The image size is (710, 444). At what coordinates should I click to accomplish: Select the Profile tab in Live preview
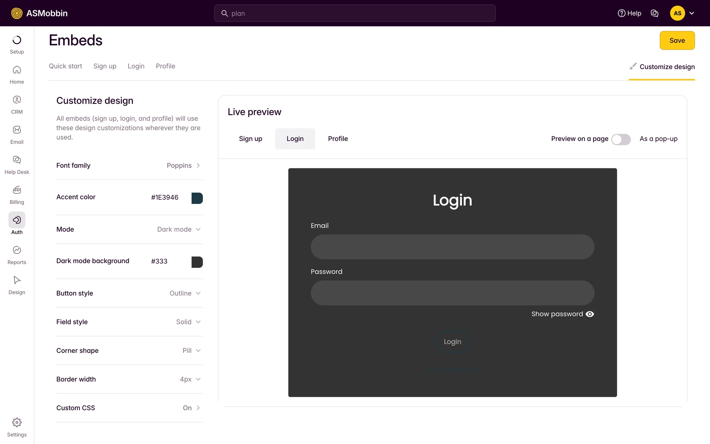pyautogui.click(x=338, y=139)
